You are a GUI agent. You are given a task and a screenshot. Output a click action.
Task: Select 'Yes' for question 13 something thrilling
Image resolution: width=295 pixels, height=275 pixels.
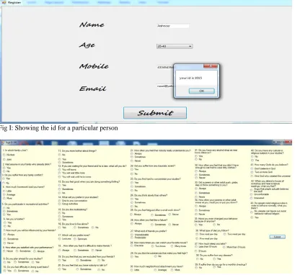(60, 185)
